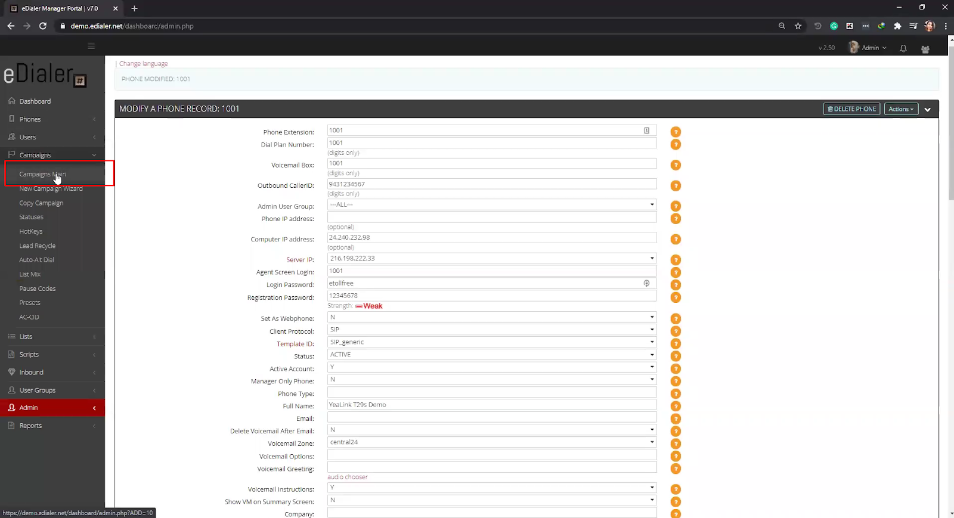Viewport: 954px width, 518px height.
Task: Click icon inside Phone Extension field
Action: [646, 131]
